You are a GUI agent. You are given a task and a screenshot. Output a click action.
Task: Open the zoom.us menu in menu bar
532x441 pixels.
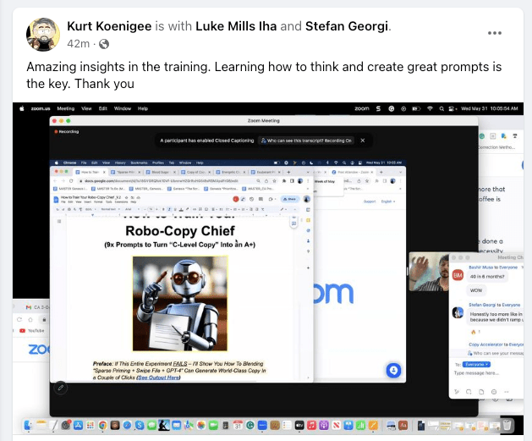coord(41,108)
